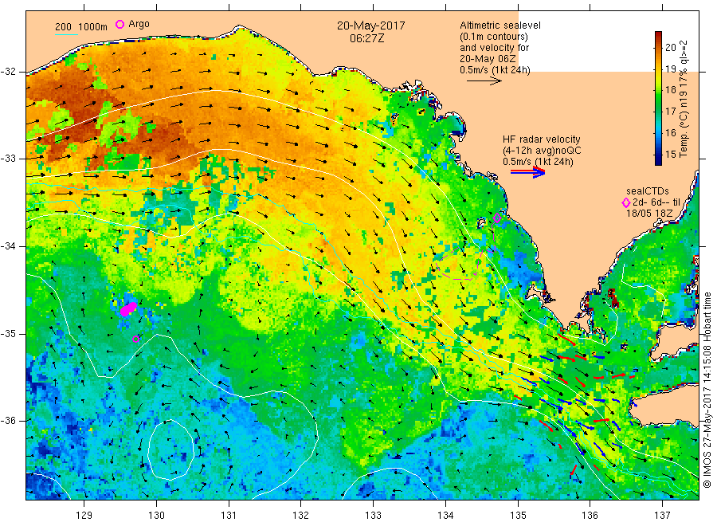Click the black altimetric velocity scale arrow
717x526 pixels.
tap(484, 81)
